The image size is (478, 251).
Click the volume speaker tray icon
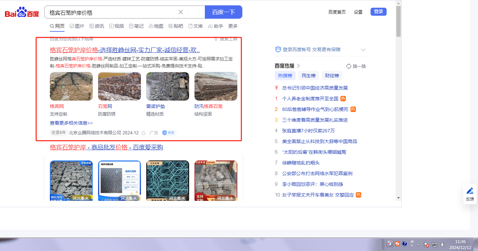443,244
